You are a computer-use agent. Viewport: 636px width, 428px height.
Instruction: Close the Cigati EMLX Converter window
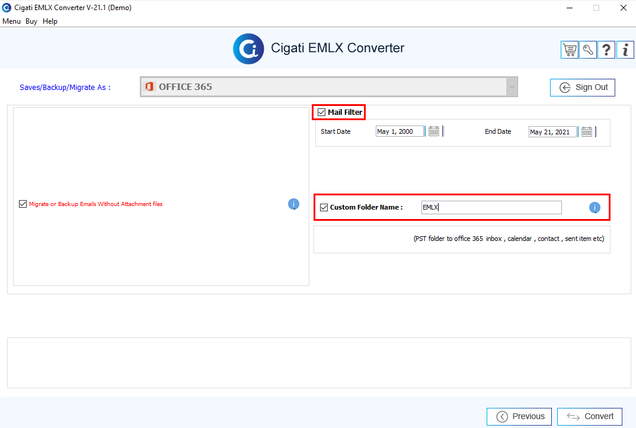pyautogui.click(x=624, y=8)
